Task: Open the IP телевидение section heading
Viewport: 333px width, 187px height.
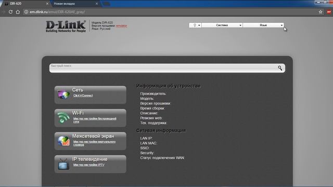Action: click(x=89, y=159)
